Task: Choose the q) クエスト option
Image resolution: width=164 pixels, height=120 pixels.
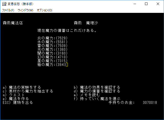Action: point(14,95)
